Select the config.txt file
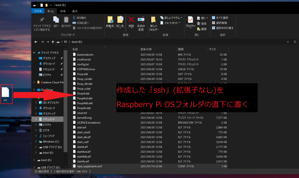The height and width of the screenshot is (178, 299). point(83,64)
